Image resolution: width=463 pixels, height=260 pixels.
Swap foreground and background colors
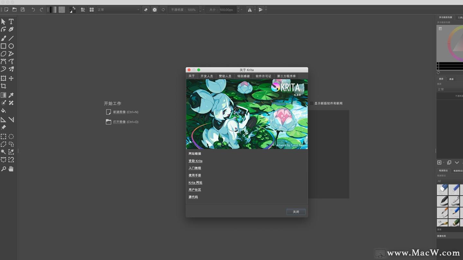[x=75, y=8]
